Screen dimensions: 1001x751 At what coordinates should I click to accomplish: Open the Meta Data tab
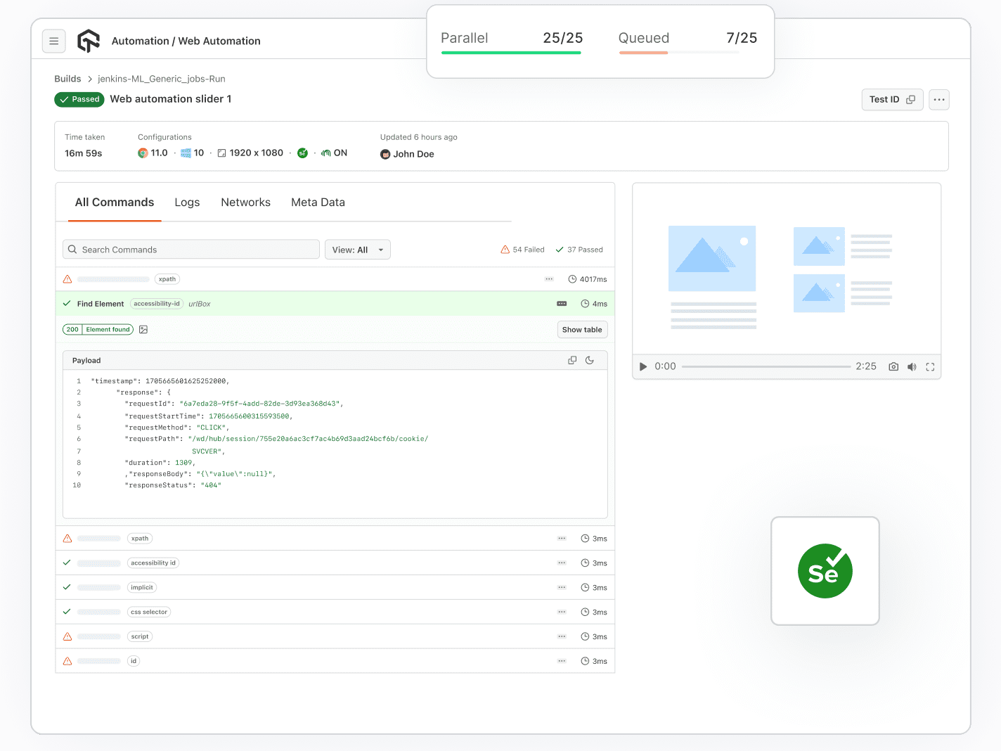click(x=318, y=203)
